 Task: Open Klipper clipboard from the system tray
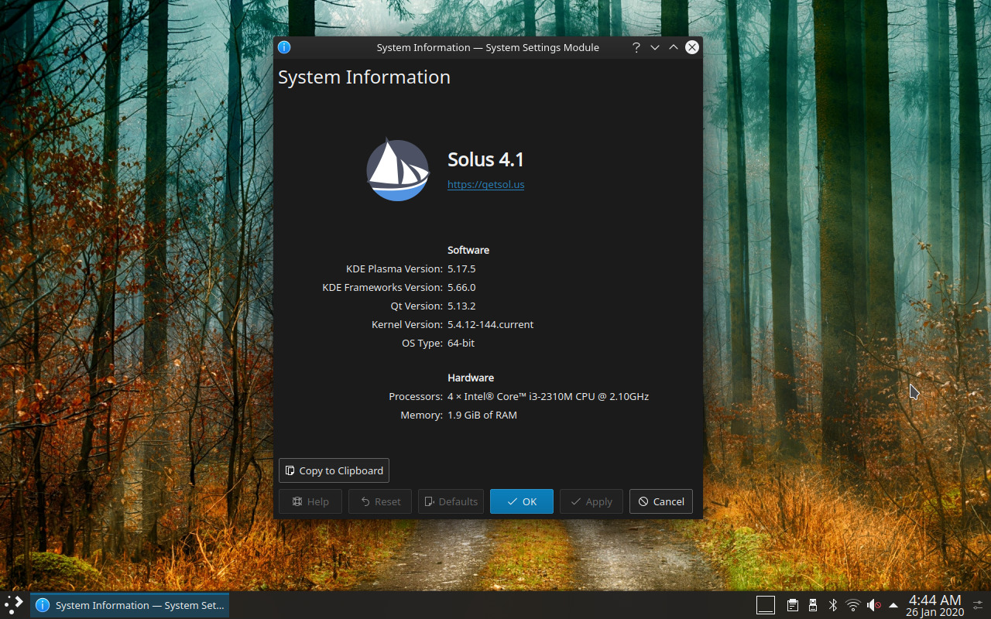click(792, 605)
